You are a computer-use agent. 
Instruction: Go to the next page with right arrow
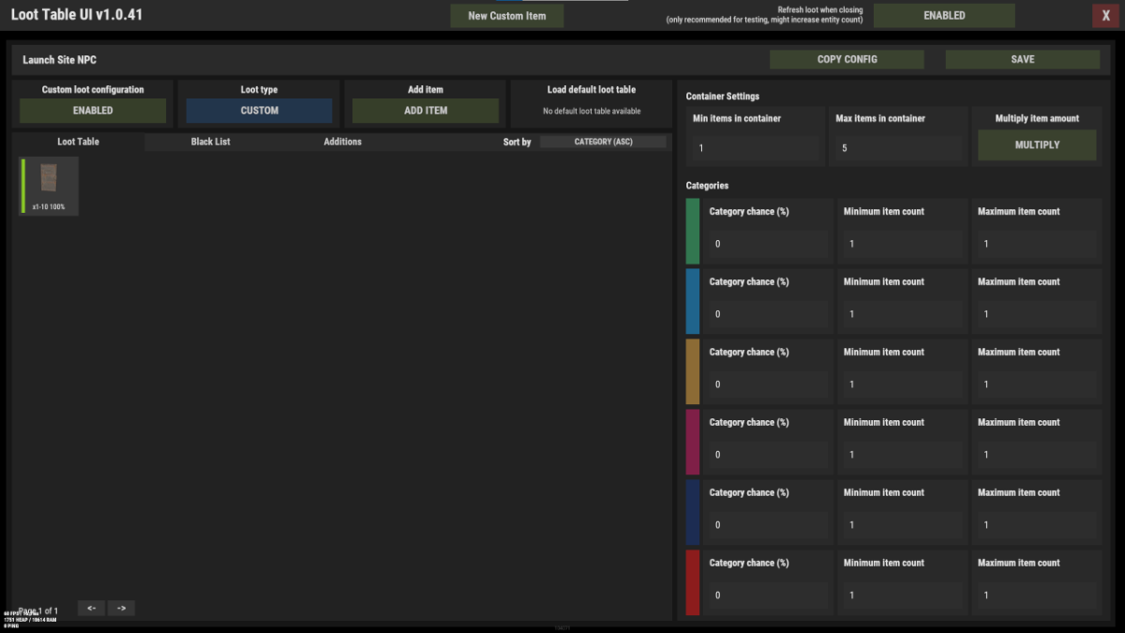click(122, 609)
